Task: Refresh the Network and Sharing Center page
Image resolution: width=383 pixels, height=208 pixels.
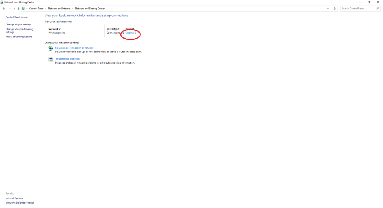Action: click(335, 9)
